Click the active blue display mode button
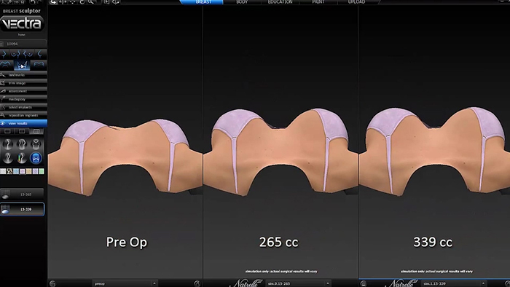 (x=36, y=158)
